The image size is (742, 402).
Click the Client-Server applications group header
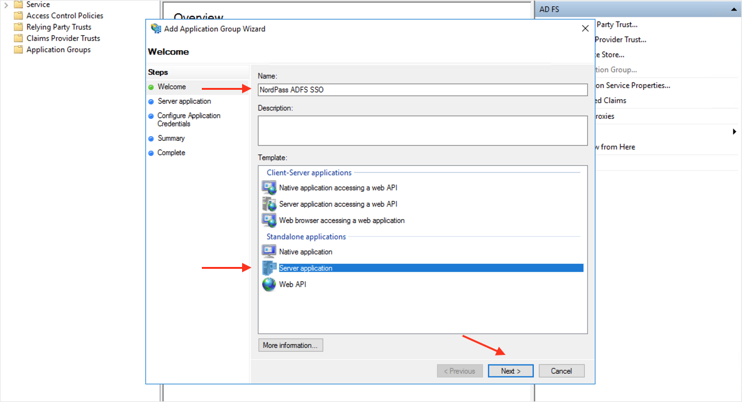[309, 173]
